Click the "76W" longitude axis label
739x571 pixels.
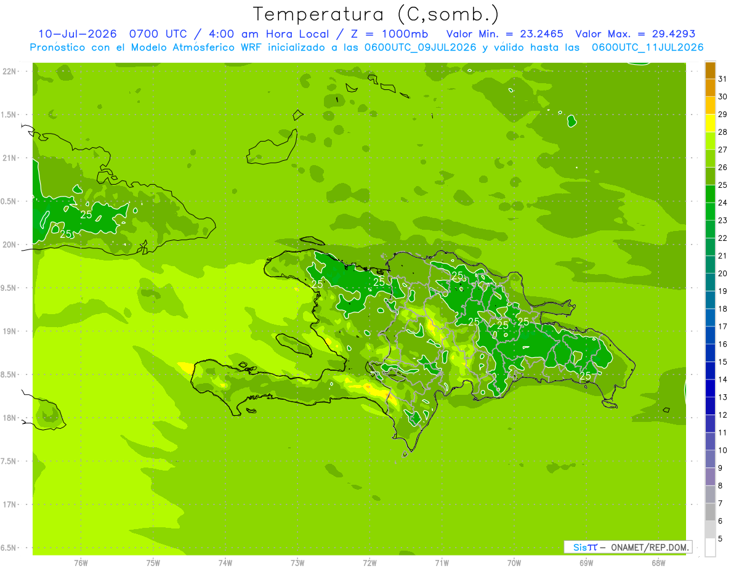click(81, 563)
